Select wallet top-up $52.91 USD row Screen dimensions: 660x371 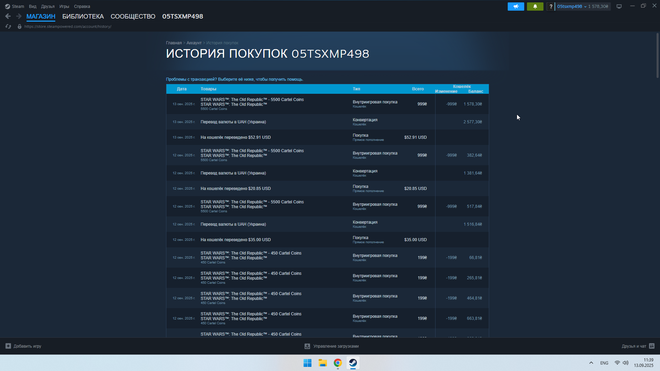pos(327,137)
